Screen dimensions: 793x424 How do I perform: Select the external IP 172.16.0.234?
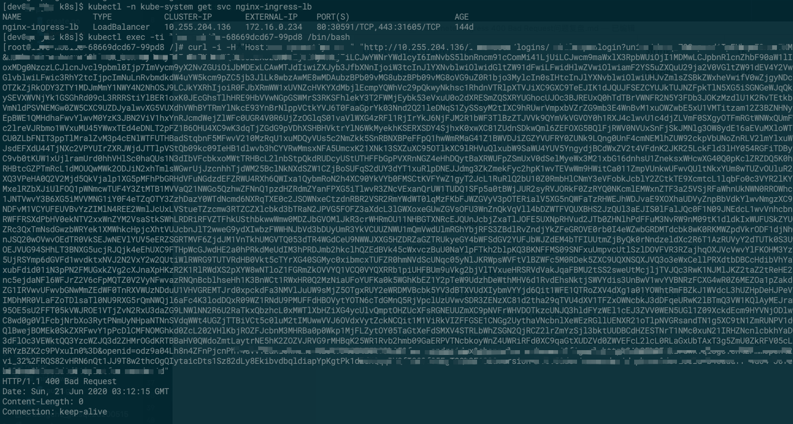pyautogui.click(x=272, y=26)
